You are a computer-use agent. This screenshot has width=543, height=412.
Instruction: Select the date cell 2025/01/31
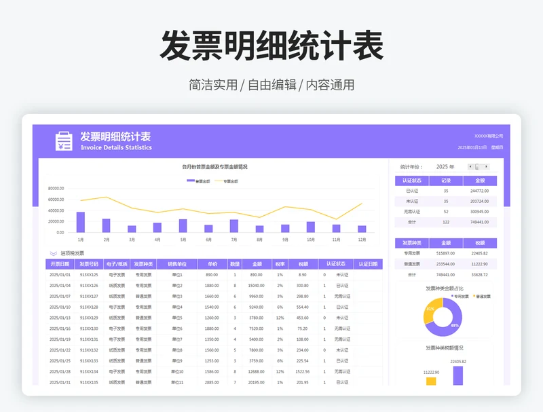pyautogui.click(x=60, y=382)
